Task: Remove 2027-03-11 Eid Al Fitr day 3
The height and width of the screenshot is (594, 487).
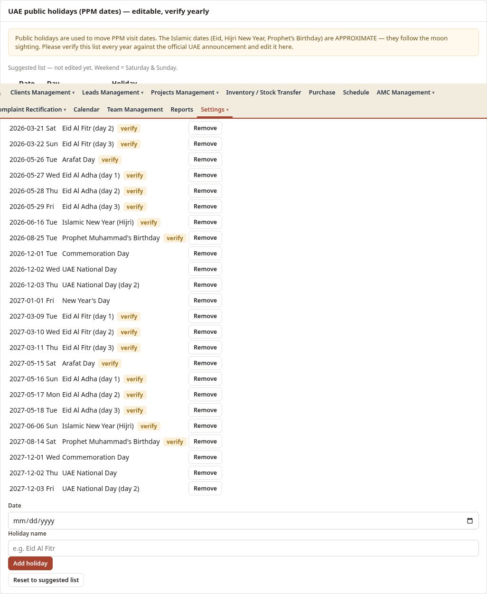Action: coord(205,348)
